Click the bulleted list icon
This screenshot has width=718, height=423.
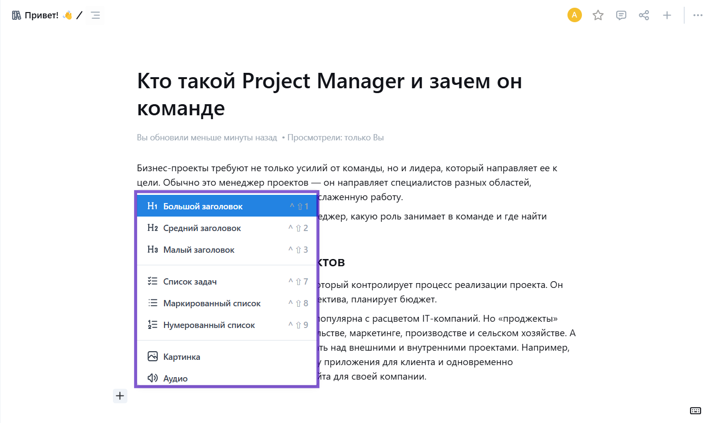point(152,303)
